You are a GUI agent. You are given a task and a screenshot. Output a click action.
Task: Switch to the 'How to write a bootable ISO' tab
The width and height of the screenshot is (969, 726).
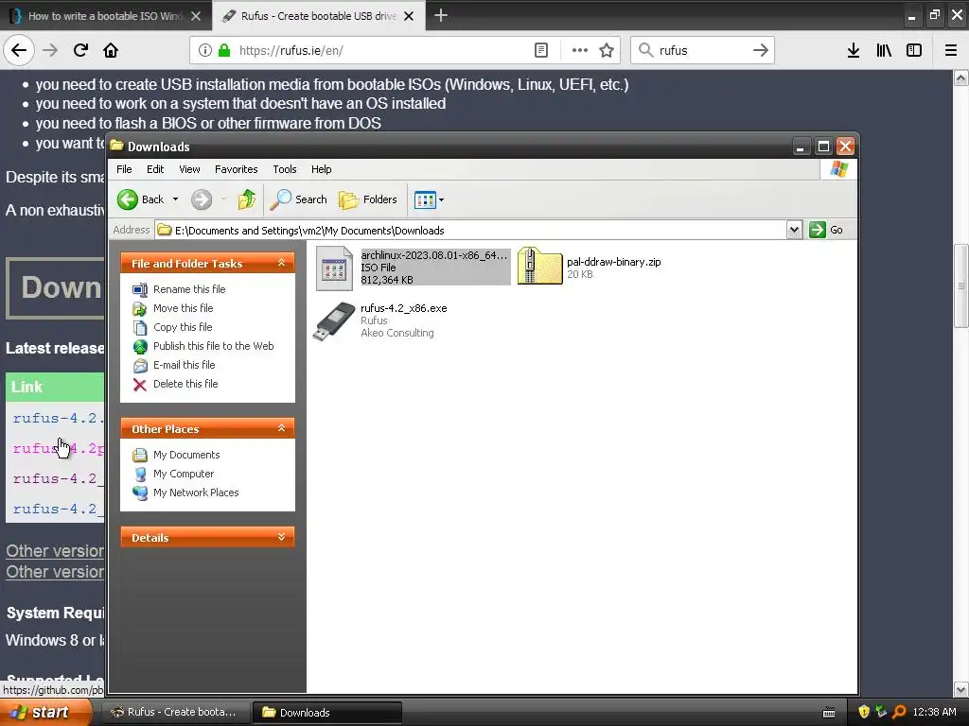[x=106, y=16]
